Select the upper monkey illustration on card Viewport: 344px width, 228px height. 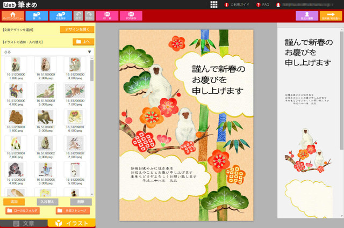[157, 84]
